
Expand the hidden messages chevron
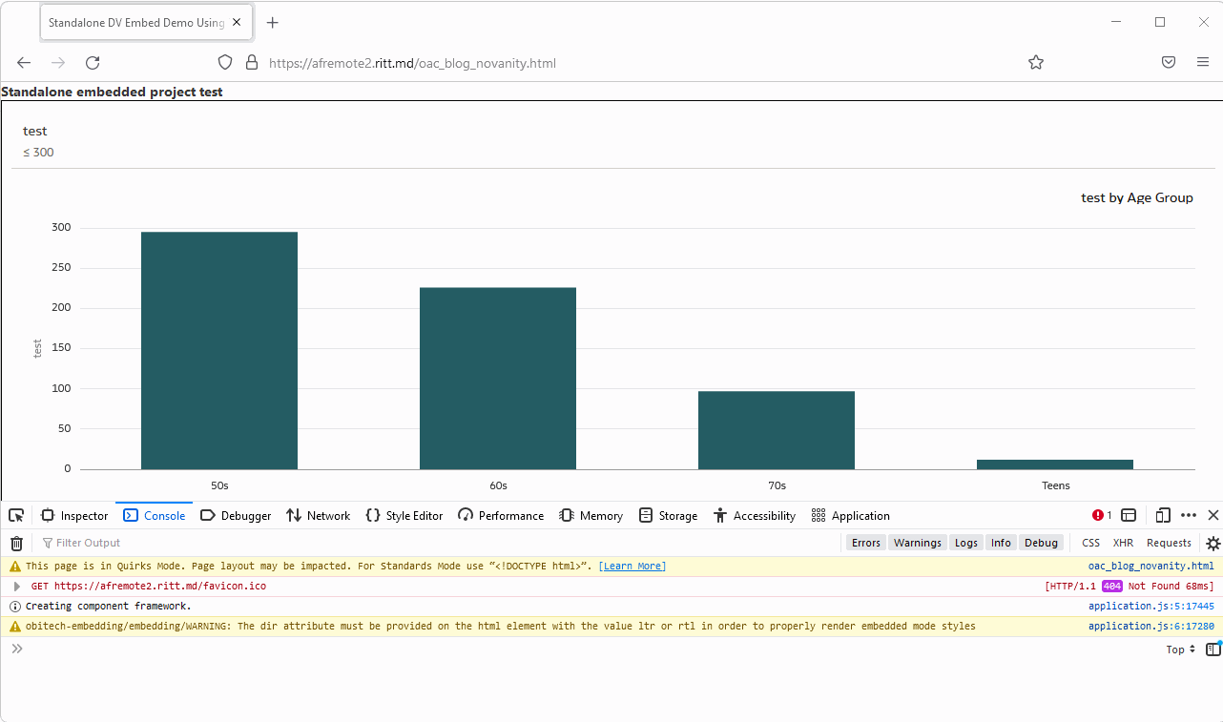16,648
